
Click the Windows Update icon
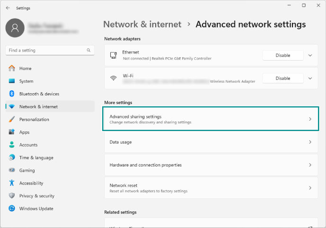click(x=12, y=209)
